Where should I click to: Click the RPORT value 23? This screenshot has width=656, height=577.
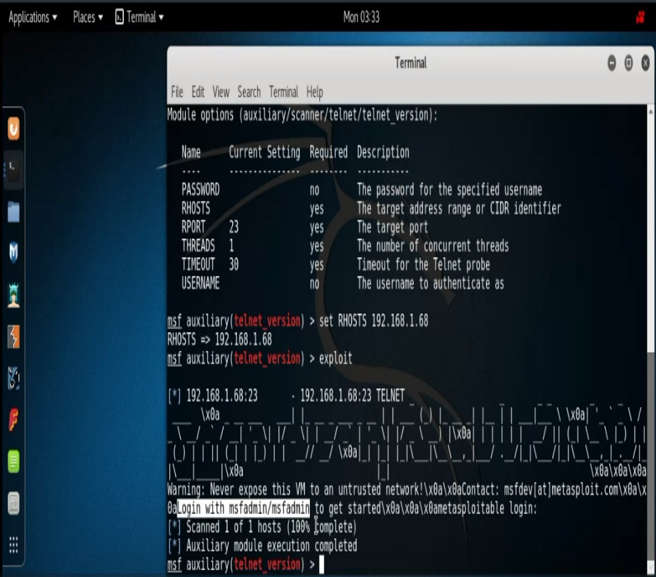pyautogui.click(x=234, y=227)
